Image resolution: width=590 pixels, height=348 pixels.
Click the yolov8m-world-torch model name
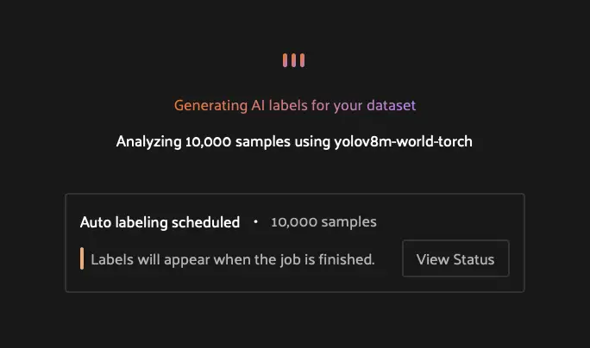tap(403, 141)
